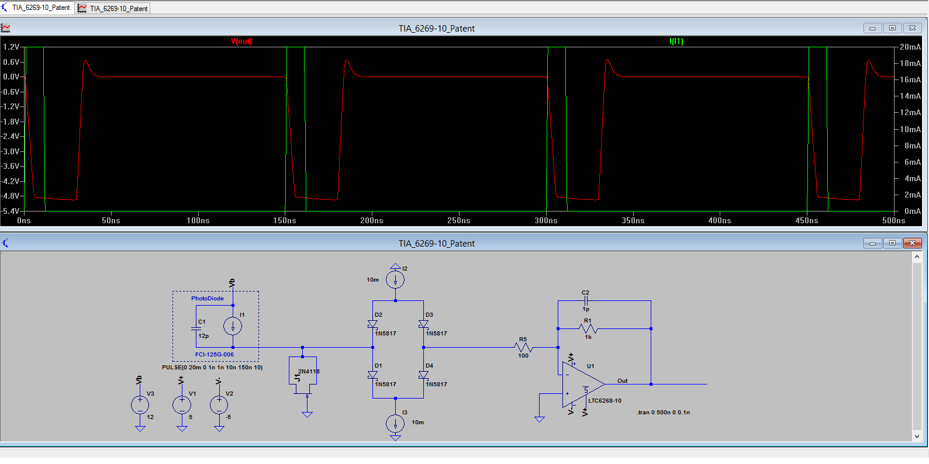Screen dimensions: 929x464
Task: Select voltage source V3 12
Action: pos(140,405)
